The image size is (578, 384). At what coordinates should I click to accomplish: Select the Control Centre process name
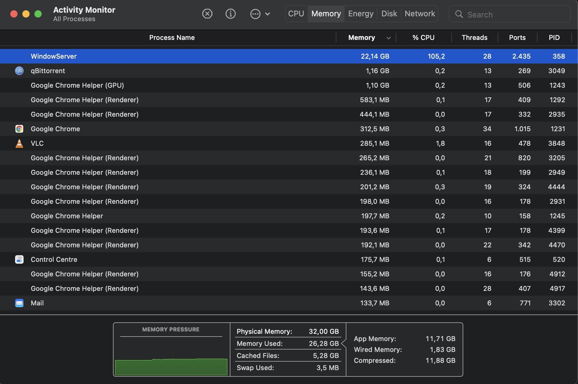tap(54, 259)
